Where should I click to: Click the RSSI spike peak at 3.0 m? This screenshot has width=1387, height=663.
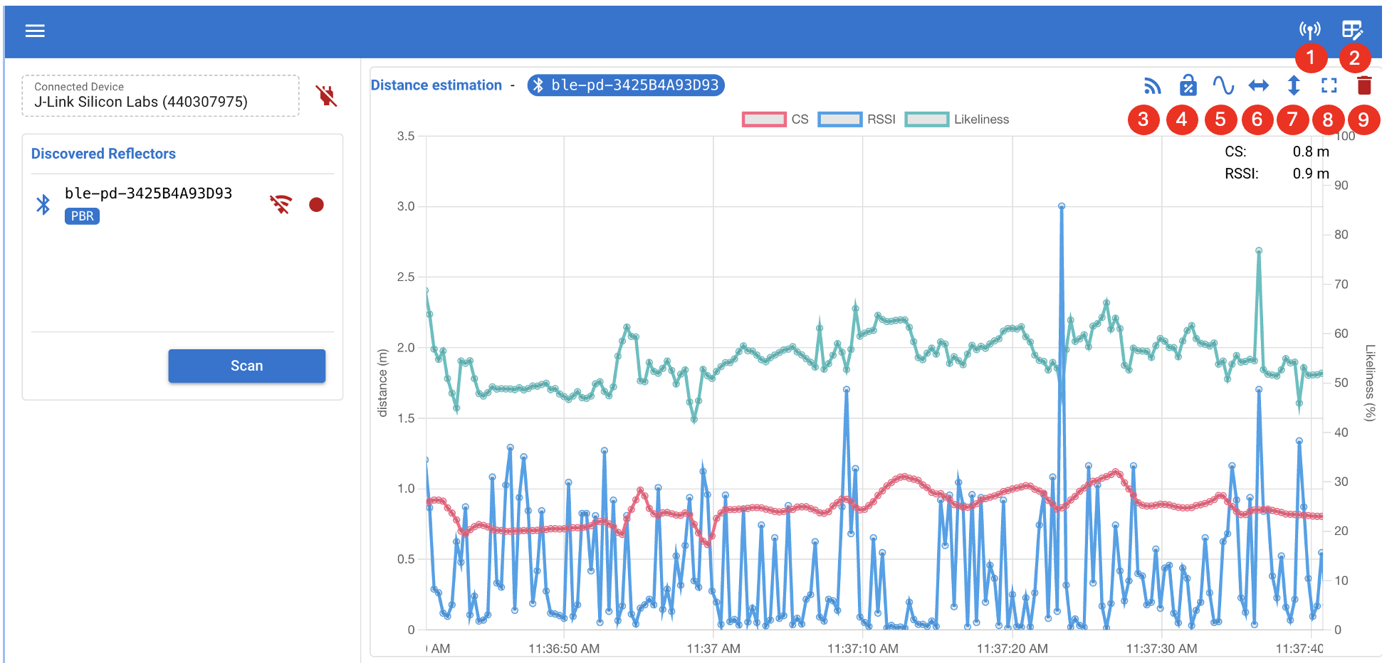pos(1062,206)
